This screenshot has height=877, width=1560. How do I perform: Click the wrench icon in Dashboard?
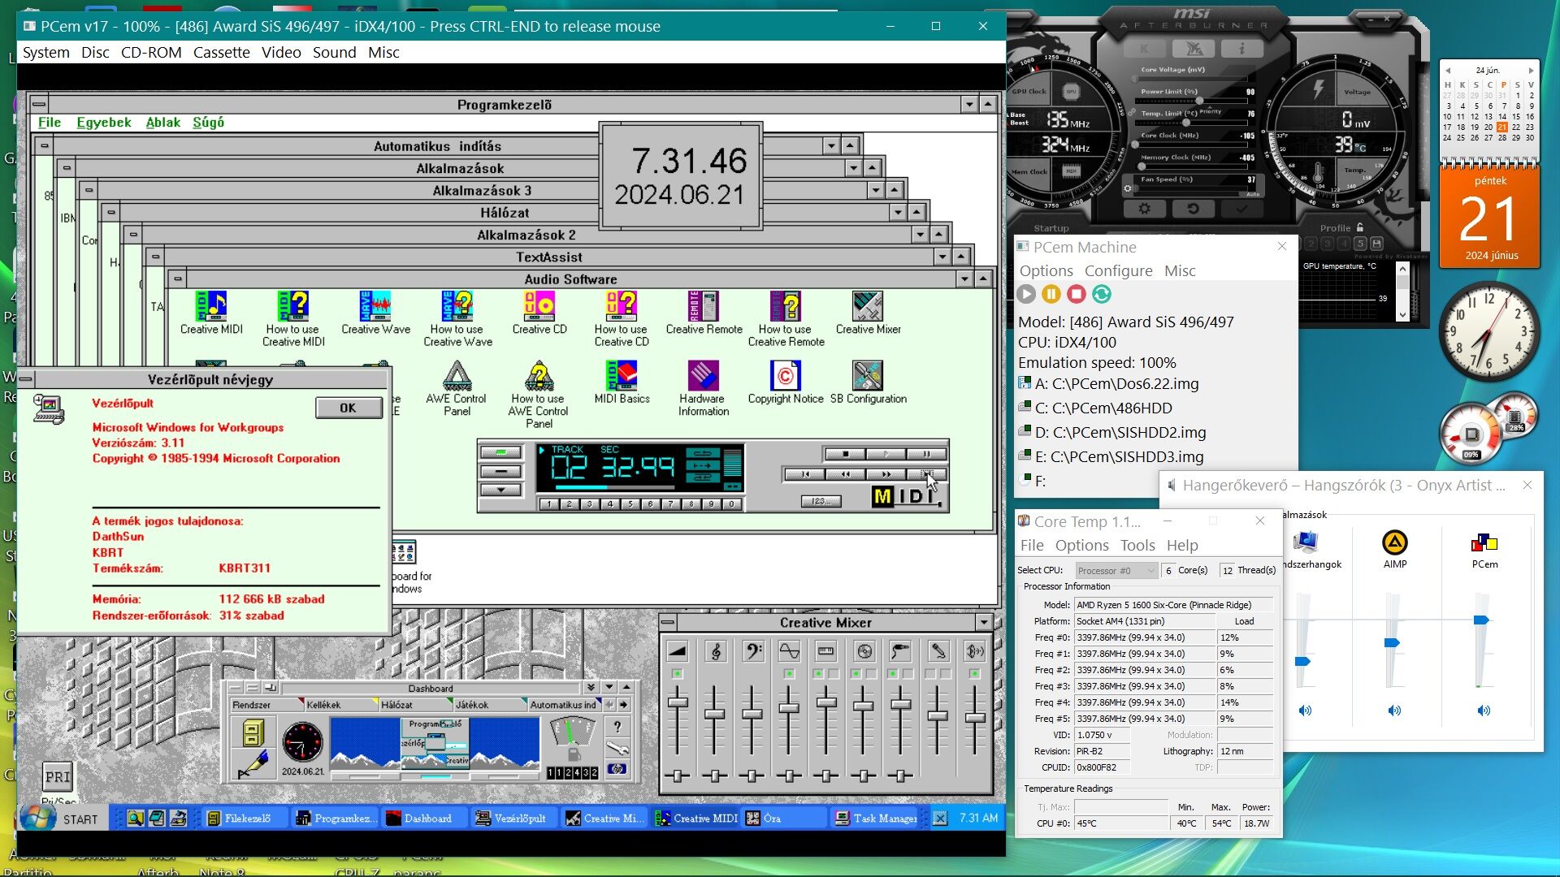click(x=617, y=749)
